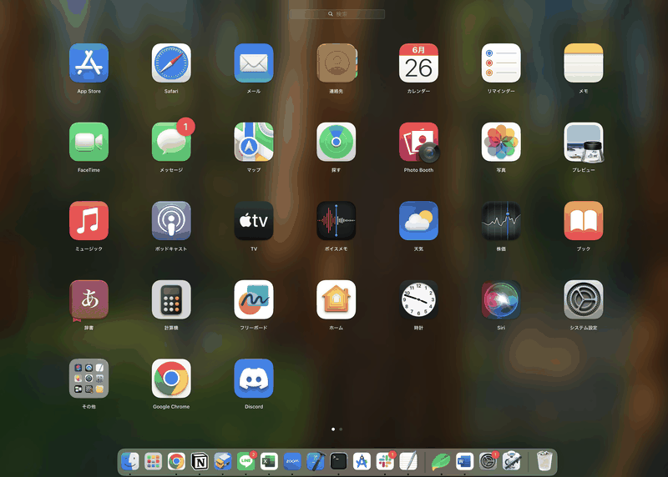Open Discord from Launchpad
The image size is (668, 477).
[254, 379]
